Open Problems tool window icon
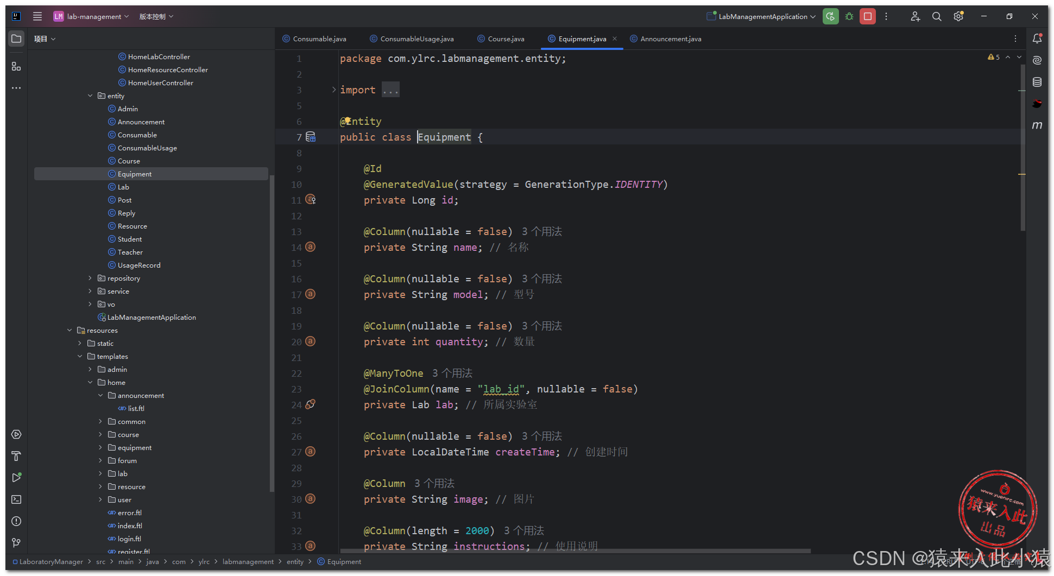Image resolution: width=1054 pixels, height=576 pixels. (16, 521)
